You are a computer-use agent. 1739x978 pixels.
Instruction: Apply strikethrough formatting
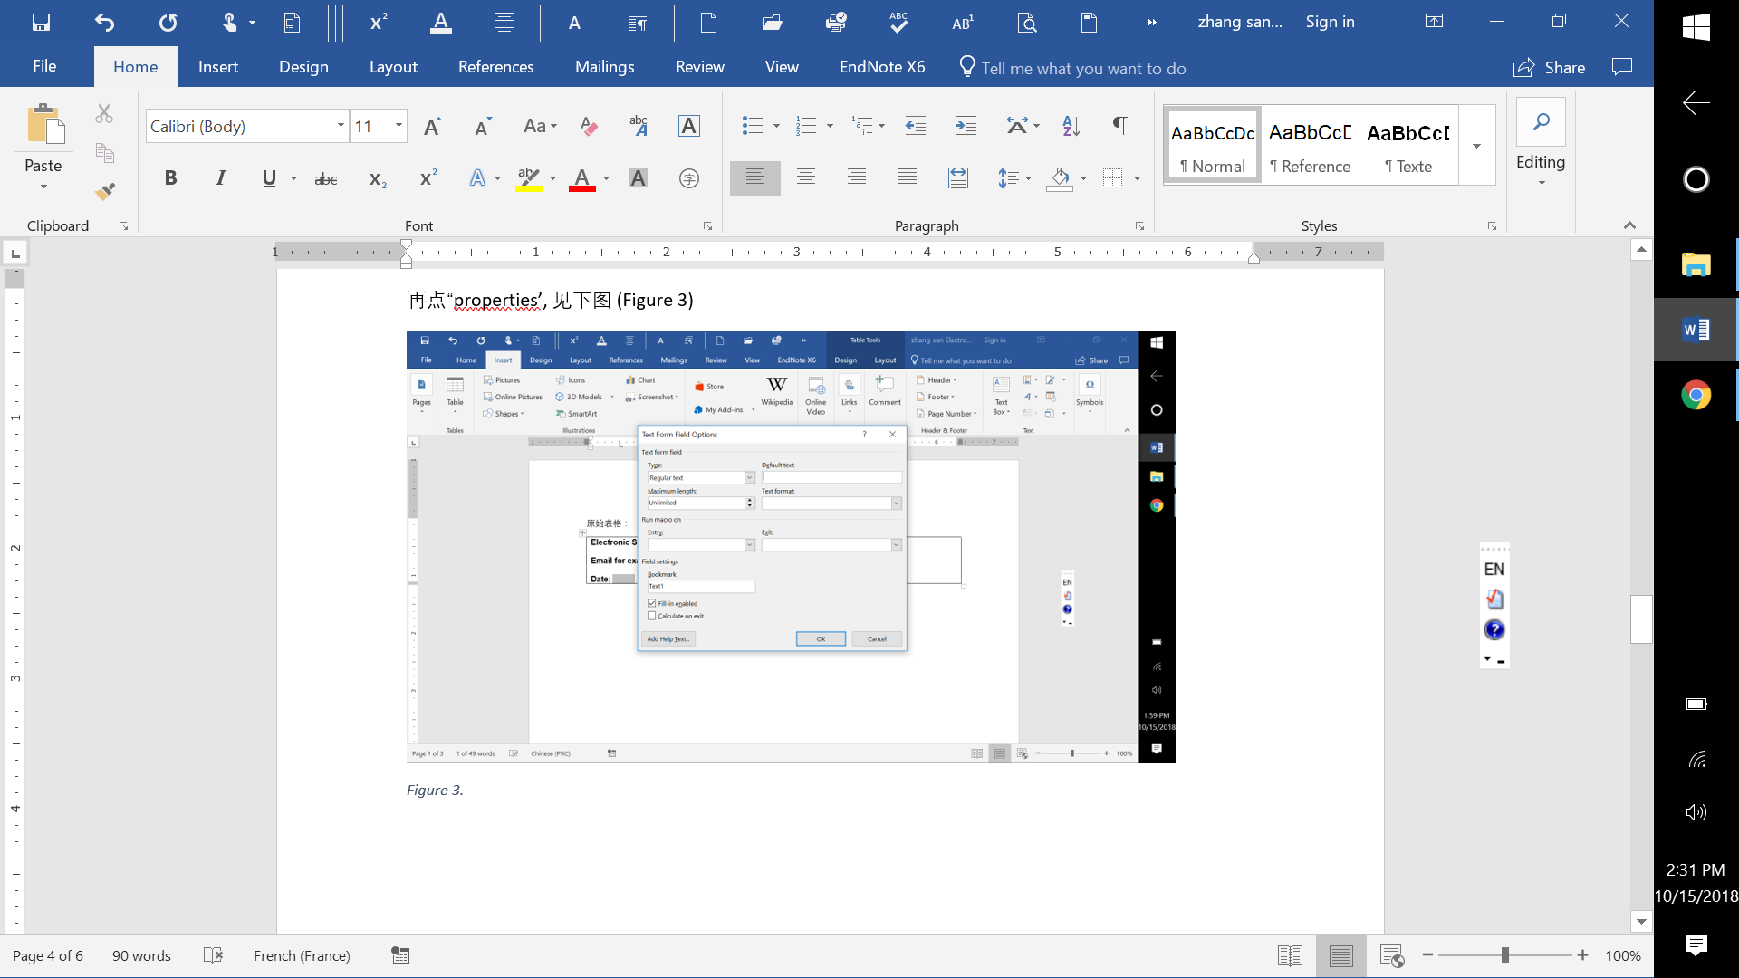tap(326, 178)
